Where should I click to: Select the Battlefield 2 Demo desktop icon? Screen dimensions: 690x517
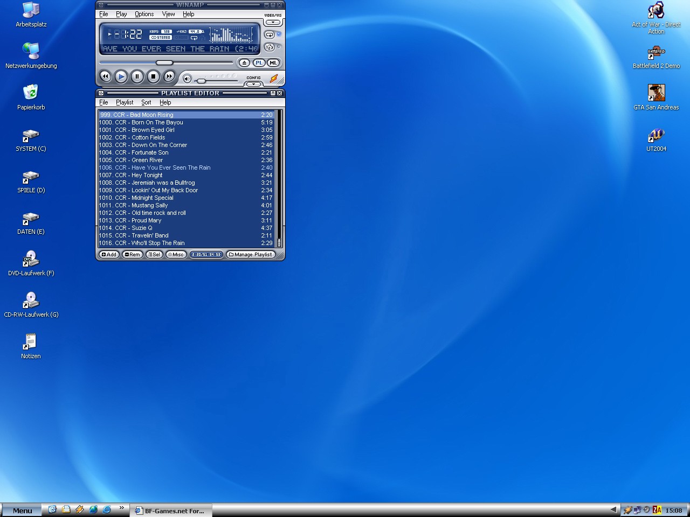click(x=656, y=56)
